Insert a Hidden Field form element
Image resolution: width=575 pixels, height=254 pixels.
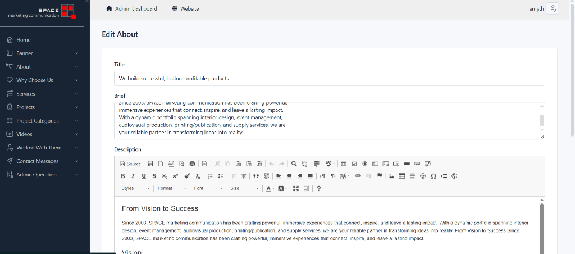coord(427,164)
